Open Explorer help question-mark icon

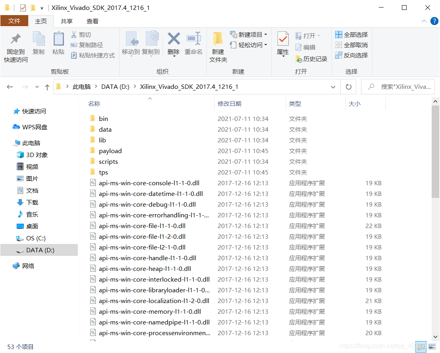pyautogui.click(x=434, y=21)
